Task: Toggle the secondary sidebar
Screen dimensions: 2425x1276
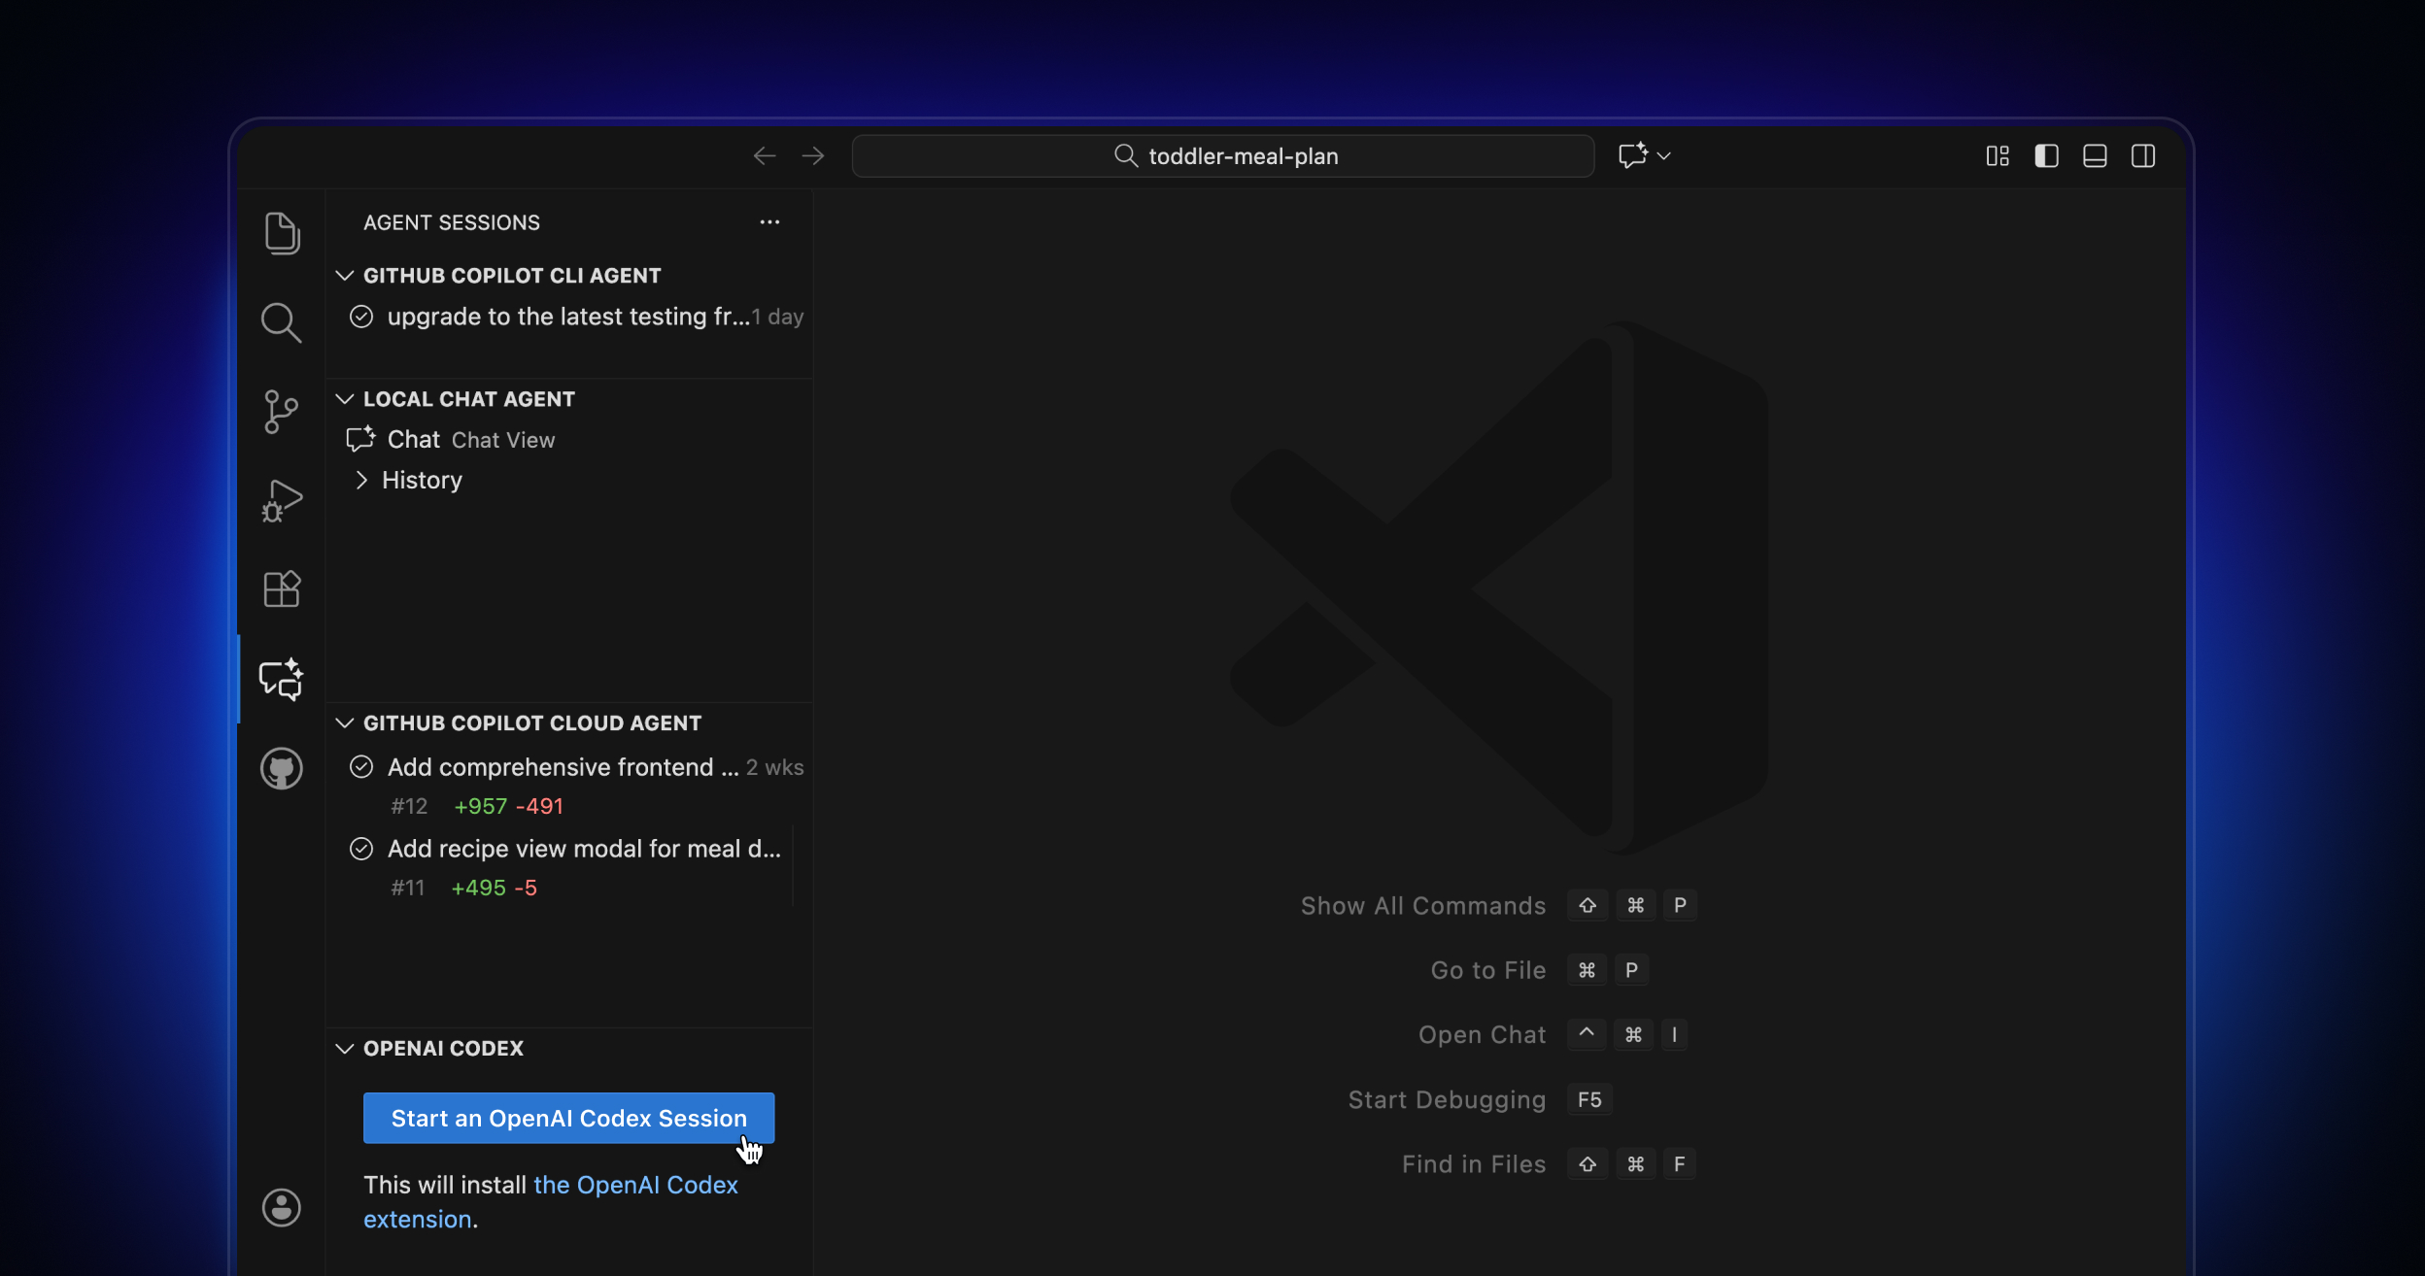Action: (x=2144, y=155)
